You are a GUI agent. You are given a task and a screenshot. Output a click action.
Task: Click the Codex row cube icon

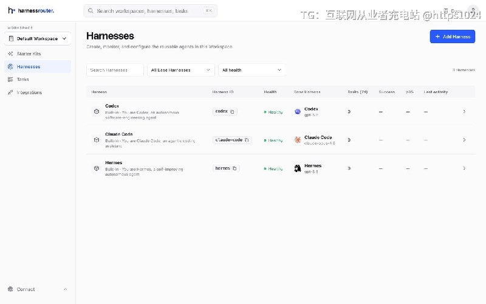pos(97,111)
